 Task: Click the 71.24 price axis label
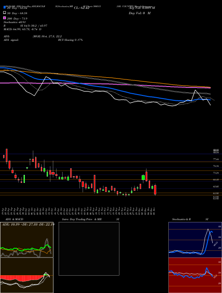coord(216,173)
